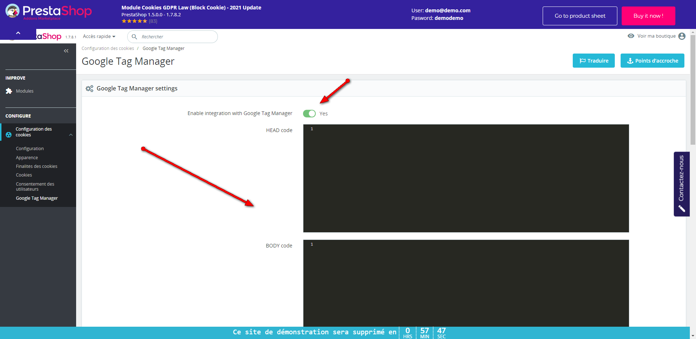Click the IMPROVE section heading

click(15, 78)
